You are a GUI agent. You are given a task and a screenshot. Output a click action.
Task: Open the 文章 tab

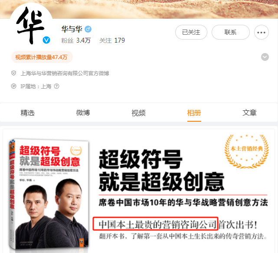coord(250,113)
